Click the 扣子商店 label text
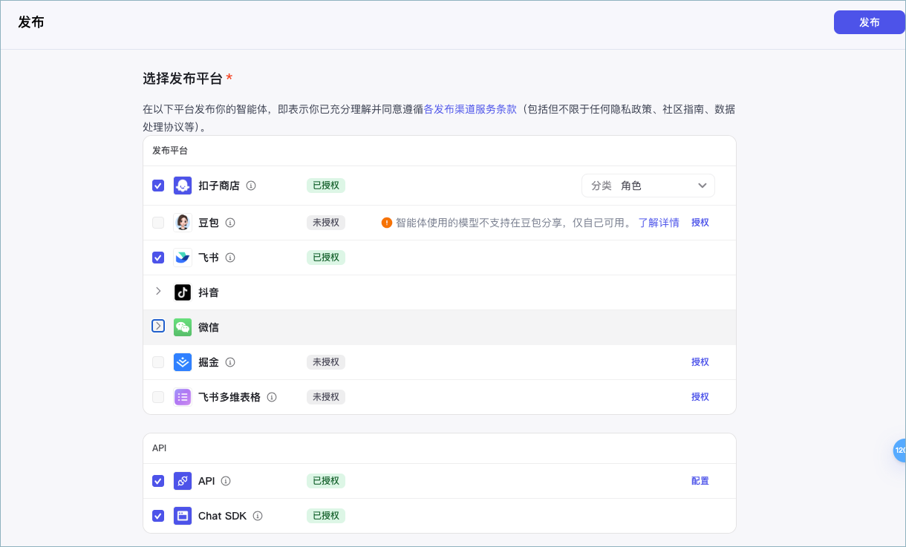 point(219,186)
